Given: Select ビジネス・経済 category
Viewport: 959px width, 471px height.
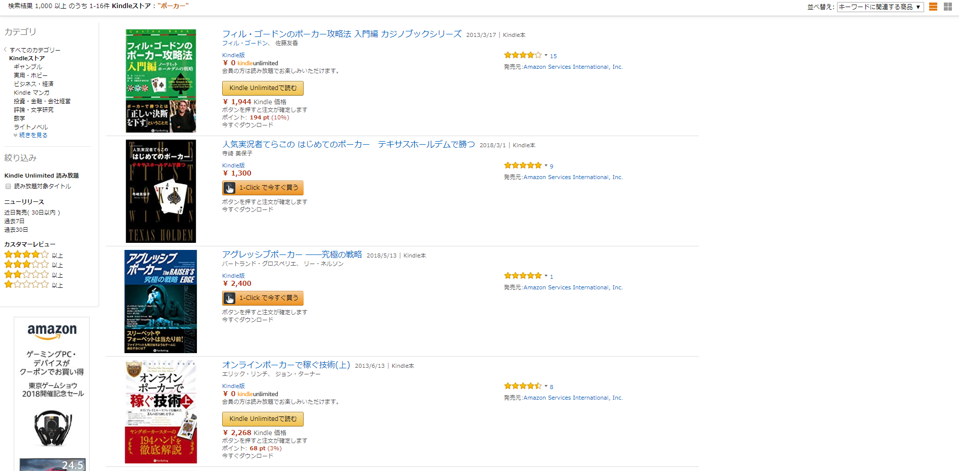Looking at the screenshot, I should click(33, 84).
